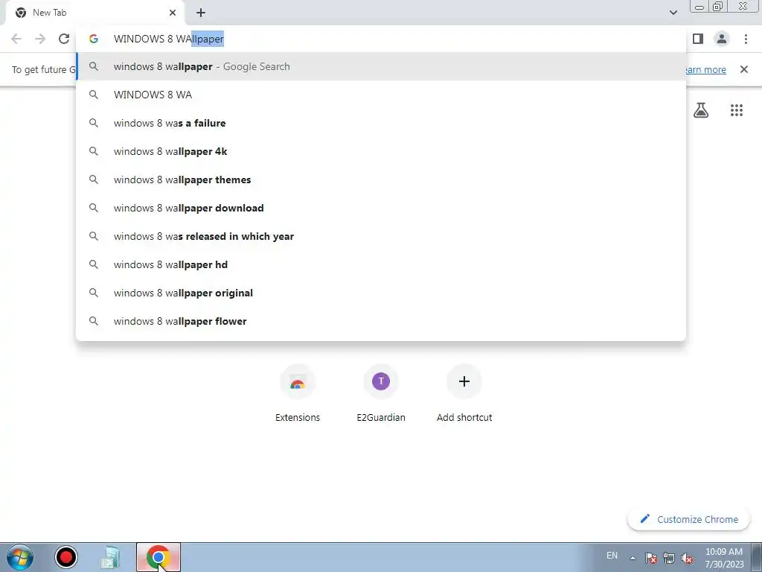762x572 pixels.
Task: Show hidden tray icons arrow
Action: [x=633, y=558]
